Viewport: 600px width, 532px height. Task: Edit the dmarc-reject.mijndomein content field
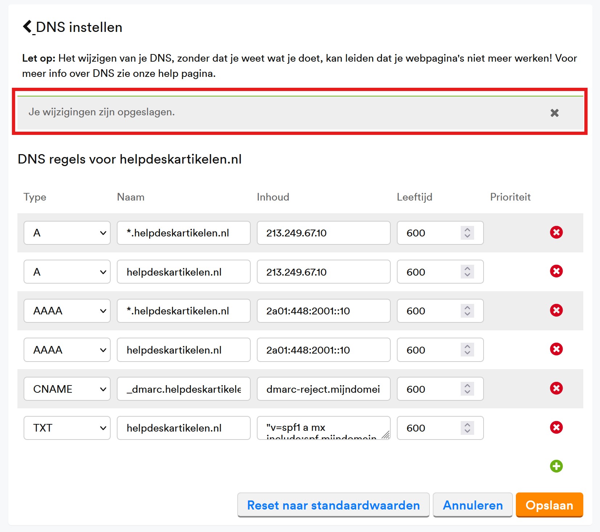click(x=324, y=389)
